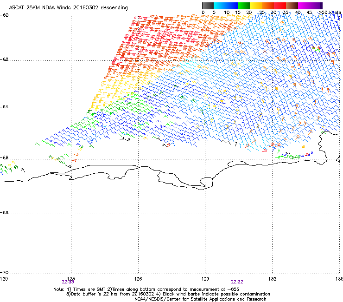Viewport: 343px width, 302px height.
Task: Click the longitude label '129'
Action: (x=205, y=279)
